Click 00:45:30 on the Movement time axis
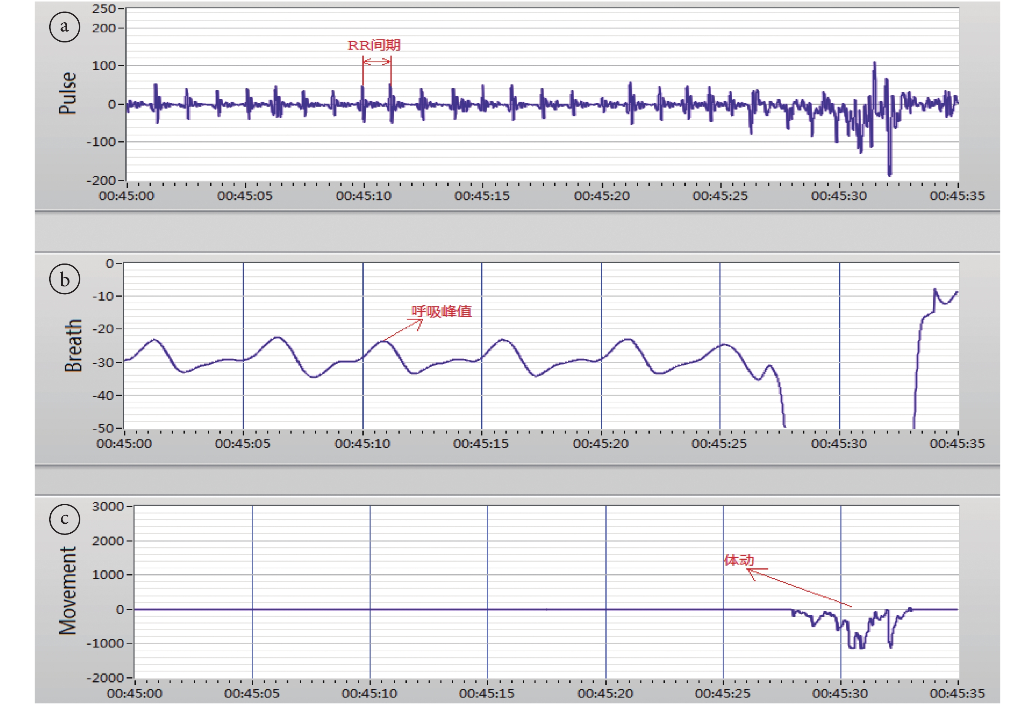Viewport: 1035px width, 705px height. pyautogui.click(x=840, y=693)
